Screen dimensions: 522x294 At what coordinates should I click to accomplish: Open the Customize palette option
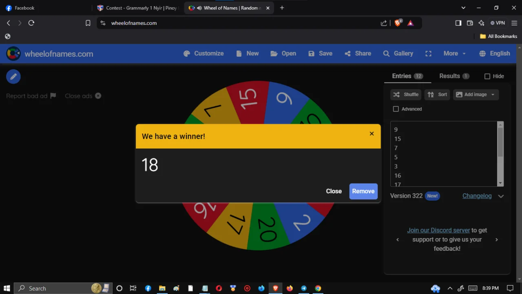click(x=203, y=53)
